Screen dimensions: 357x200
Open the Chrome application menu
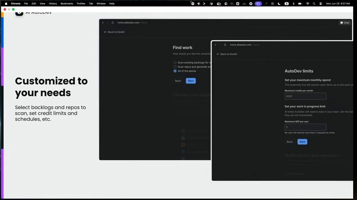(x=16, y=4)
